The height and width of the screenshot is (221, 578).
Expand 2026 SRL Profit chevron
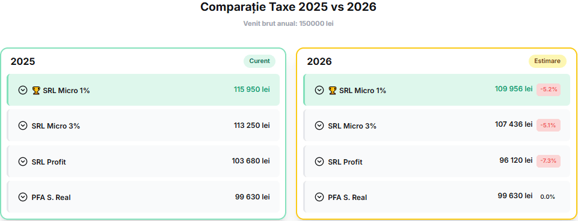[319, 162]
